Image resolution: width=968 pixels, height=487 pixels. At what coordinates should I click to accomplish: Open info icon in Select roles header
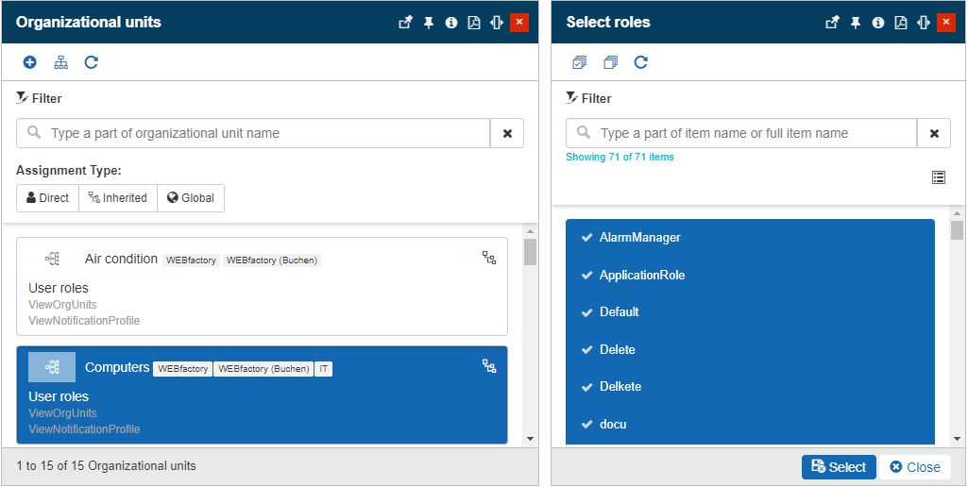point(878,23)
